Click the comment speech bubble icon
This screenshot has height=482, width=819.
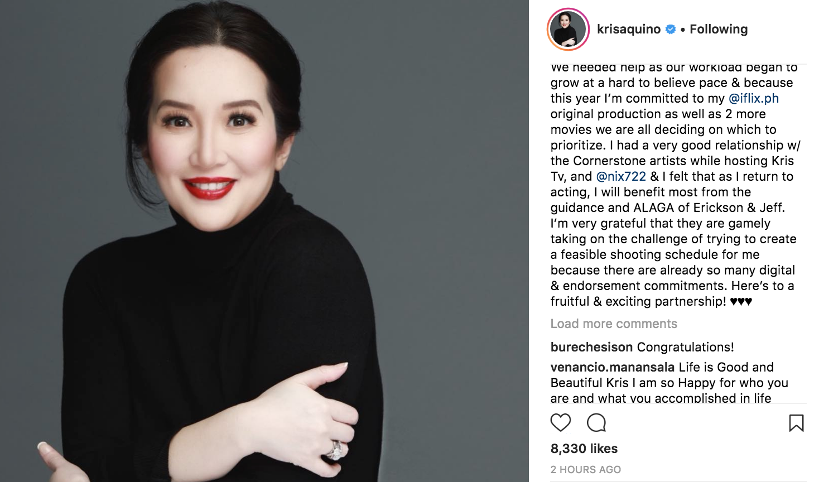(596, 423)
